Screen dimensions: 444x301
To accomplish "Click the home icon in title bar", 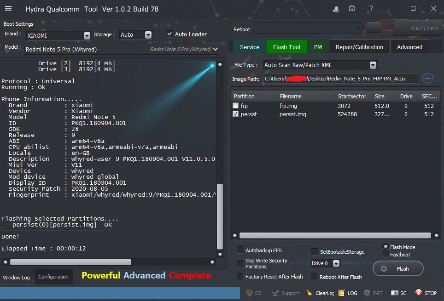I will (352, 9).
